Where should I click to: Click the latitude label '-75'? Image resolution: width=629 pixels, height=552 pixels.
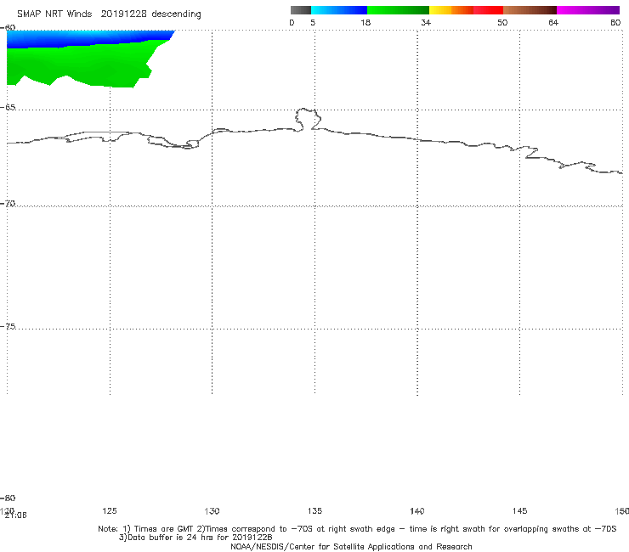coord(8,327)
